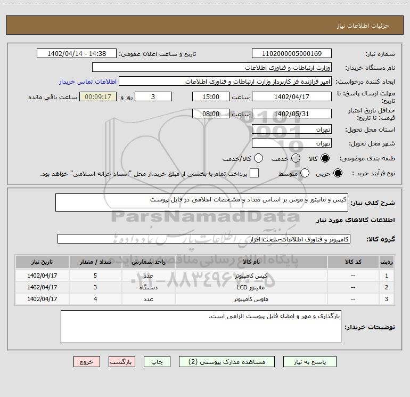Image resolution: width=410 pixels, height=397 pixels.
Task: Click the جزئیات اطلاعات نیاز header title
Action: [363, 26]
